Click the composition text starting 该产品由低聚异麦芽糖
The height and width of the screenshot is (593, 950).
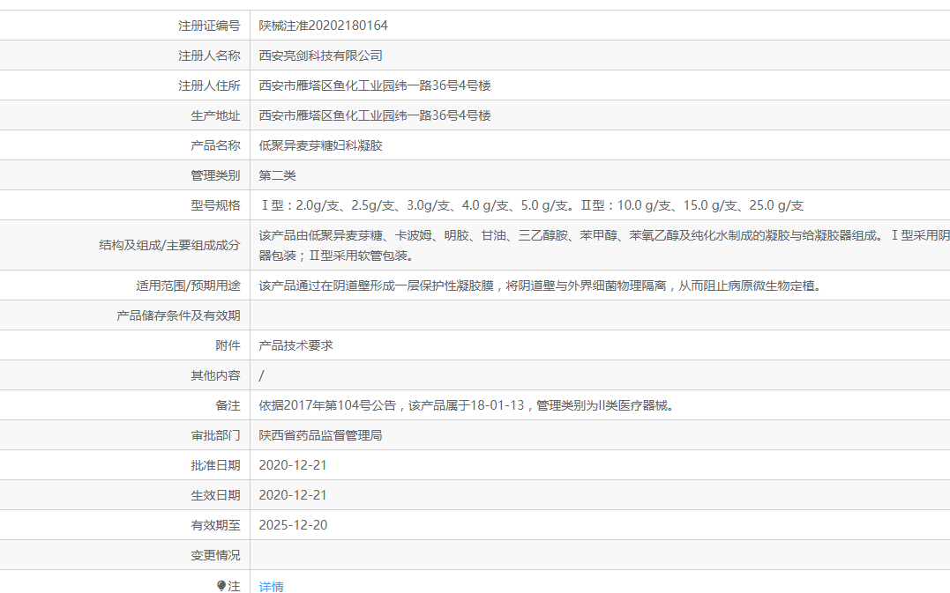point(604,245)
